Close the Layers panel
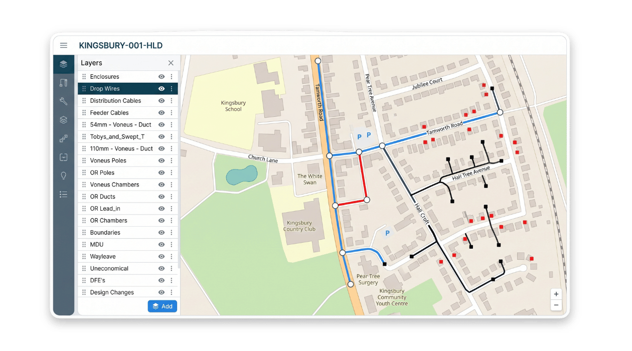This screenshot has height=351, width=632. click(171, 63)
